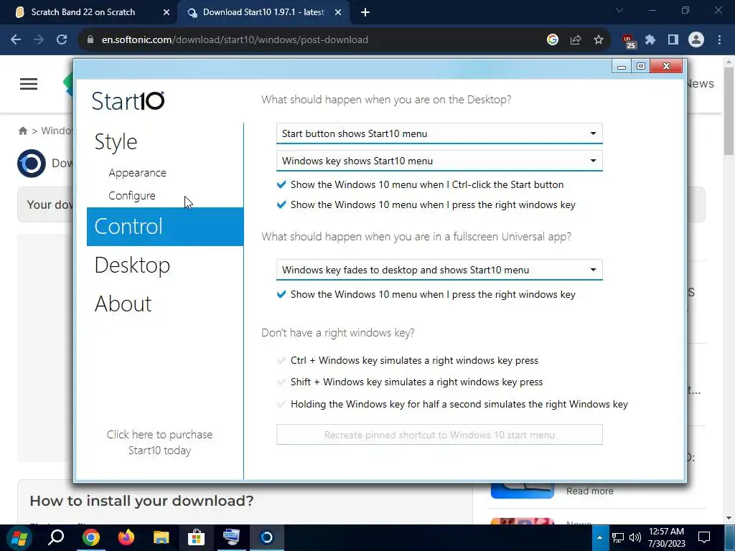
Task: Open volume control in tray
Action: [x=635, y=537]
